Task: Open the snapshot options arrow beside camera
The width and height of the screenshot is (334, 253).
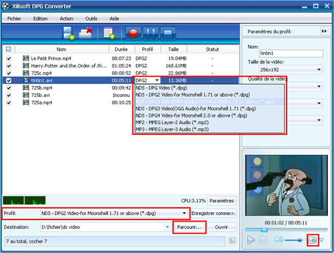Action: (322, 240)
